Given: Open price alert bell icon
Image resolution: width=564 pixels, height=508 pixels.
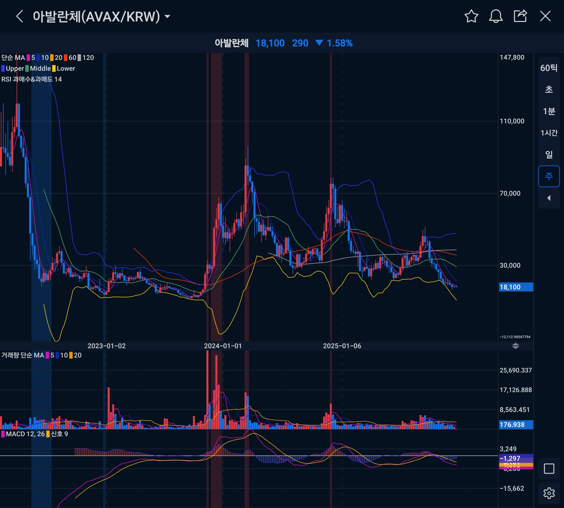Looking at the screenshot, I should (496, 16).
